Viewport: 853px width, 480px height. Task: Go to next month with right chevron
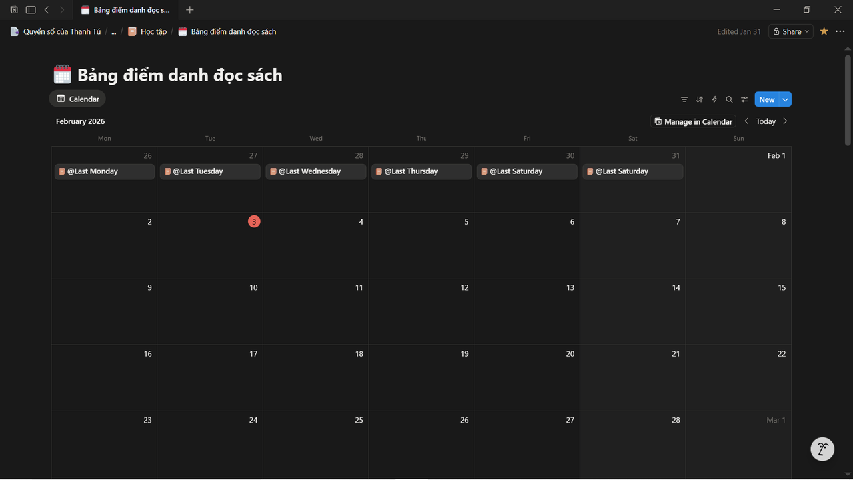(x=785, y=121)
